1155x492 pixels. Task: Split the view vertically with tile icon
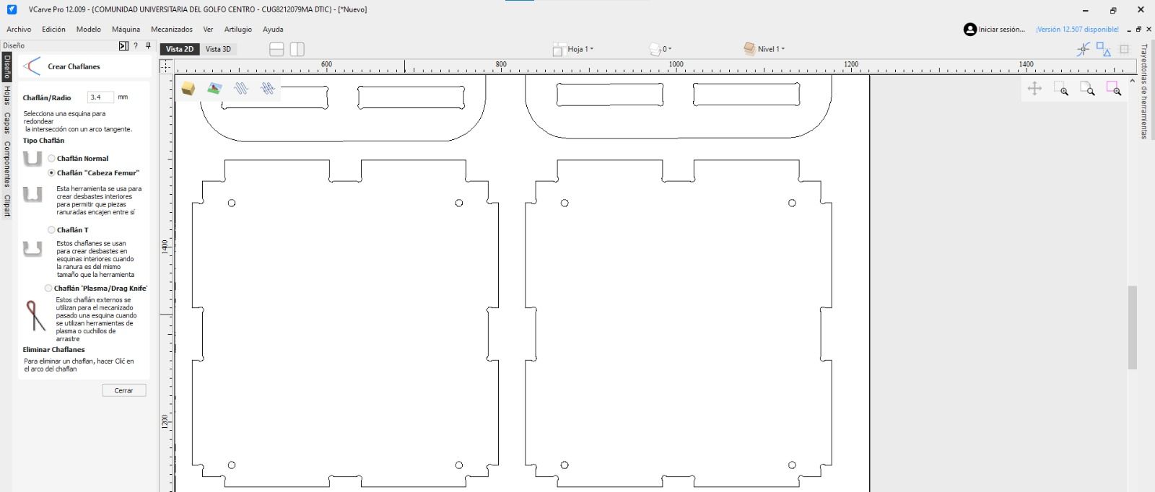(297, 49)
